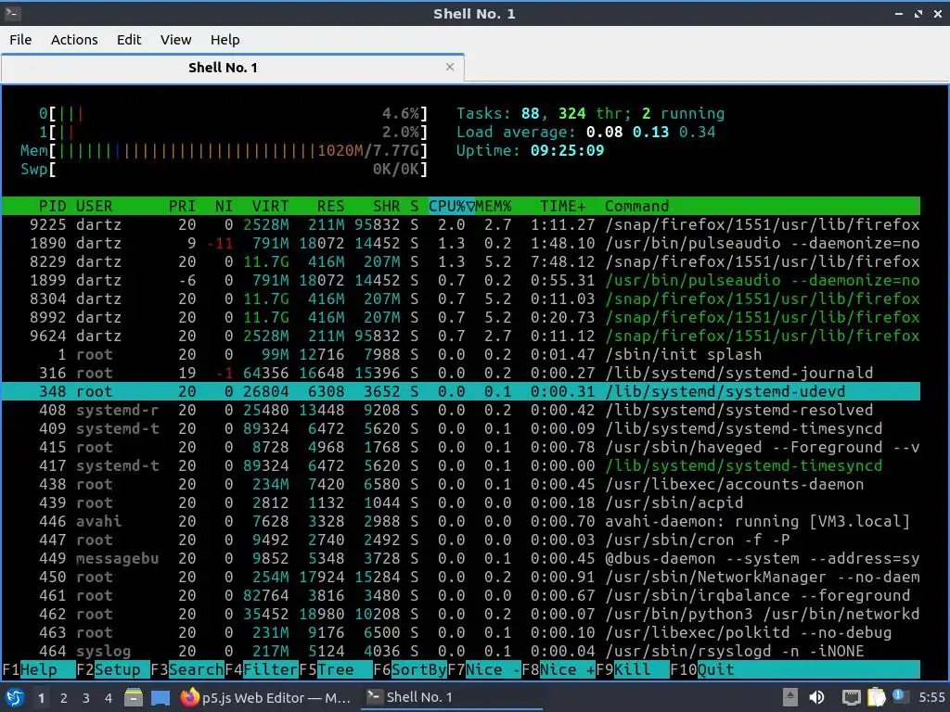Select the /sbin/init splash process row
The height and width of the screenshot is (712, 950).
click(x=461, y=354)
